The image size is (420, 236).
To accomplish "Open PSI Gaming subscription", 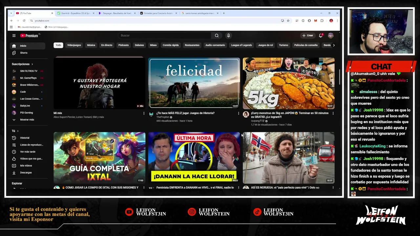I will [28, 113].
